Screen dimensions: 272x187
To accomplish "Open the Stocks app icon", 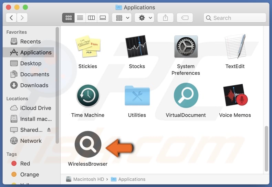I will 137,46.
